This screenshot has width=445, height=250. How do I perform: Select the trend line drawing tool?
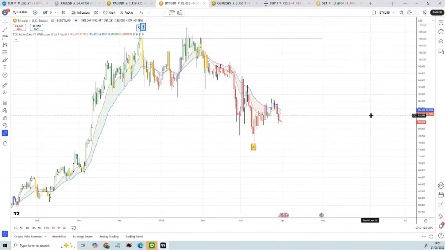click(x=5, y=29)
